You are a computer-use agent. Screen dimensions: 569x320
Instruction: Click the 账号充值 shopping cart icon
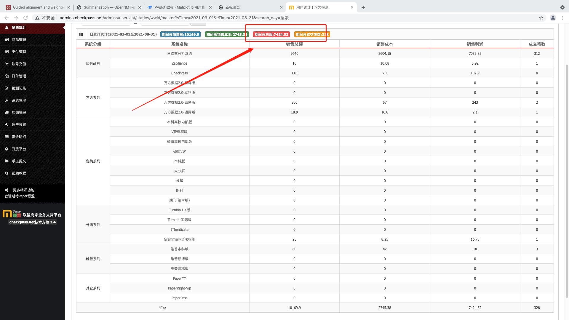pos(7,64)
